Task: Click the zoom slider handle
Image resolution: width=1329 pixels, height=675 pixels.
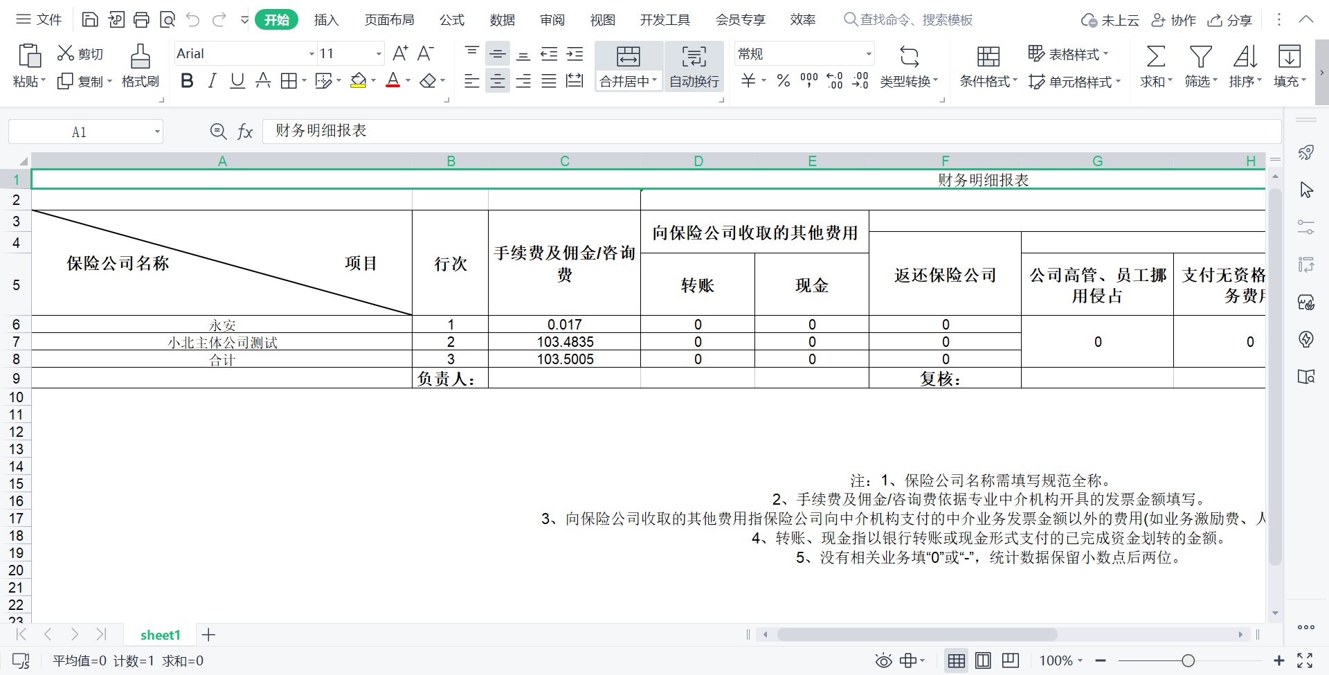Action: coord(1188,660)
